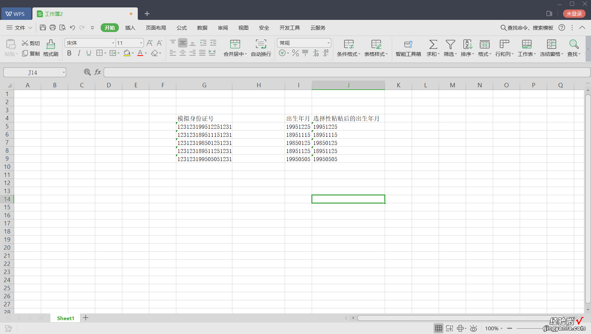
Task: Increase font size icon
Action: click(x=150, y=43)
